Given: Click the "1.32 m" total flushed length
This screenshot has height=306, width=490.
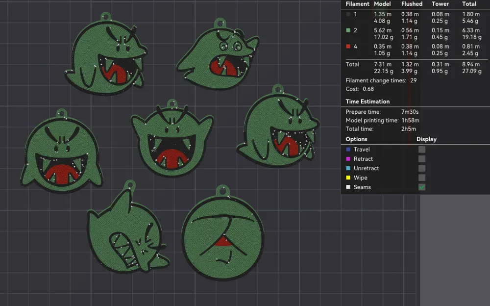Looking at the screenshot, I should tap(410, 64).
